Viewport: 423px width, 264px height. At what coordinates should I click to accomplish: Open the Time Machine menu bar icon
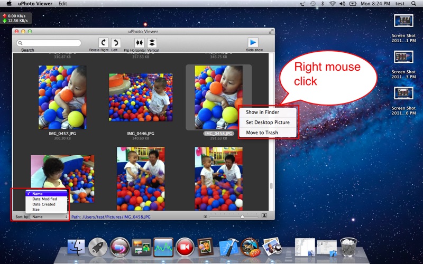313,4
